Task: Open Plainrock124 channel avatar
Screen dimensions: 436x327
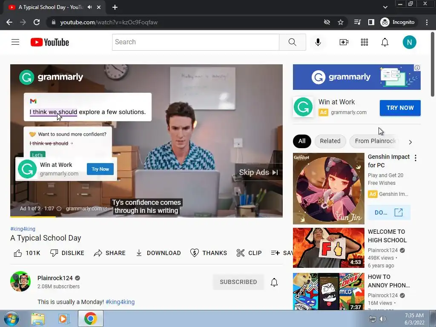Action: pos(20,281)
